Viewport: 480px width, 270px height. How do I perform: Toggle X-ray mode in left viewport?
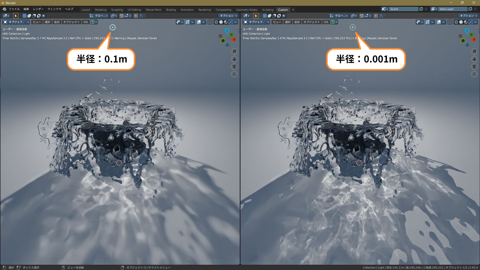click(x=210, y=22)
